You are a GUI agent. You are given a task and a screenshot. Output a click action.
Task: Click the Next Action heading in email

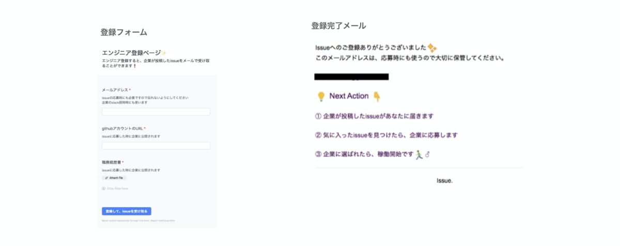(349, 96)
